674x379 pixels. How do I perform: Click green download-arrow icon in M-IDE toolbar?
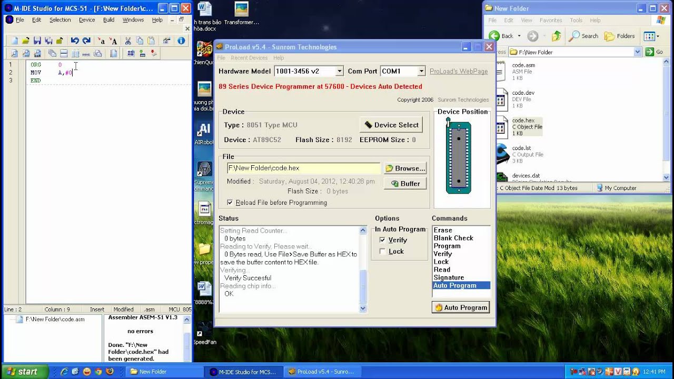142,53
